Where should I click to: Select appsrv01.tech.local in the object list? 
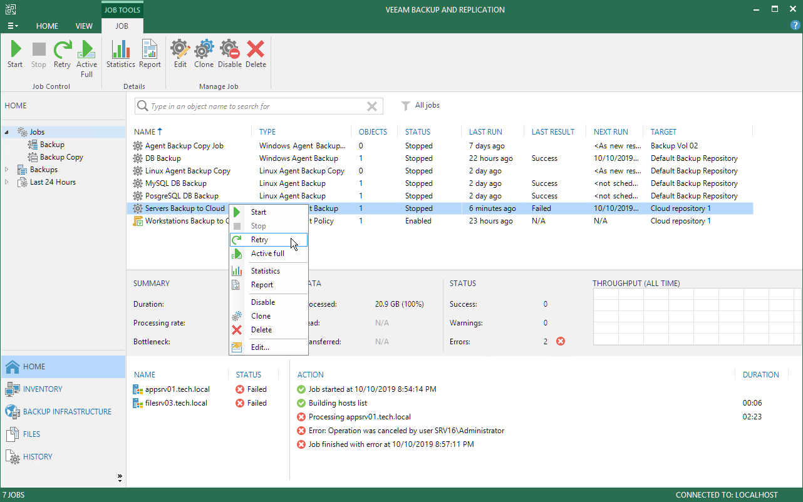[177, 389]
